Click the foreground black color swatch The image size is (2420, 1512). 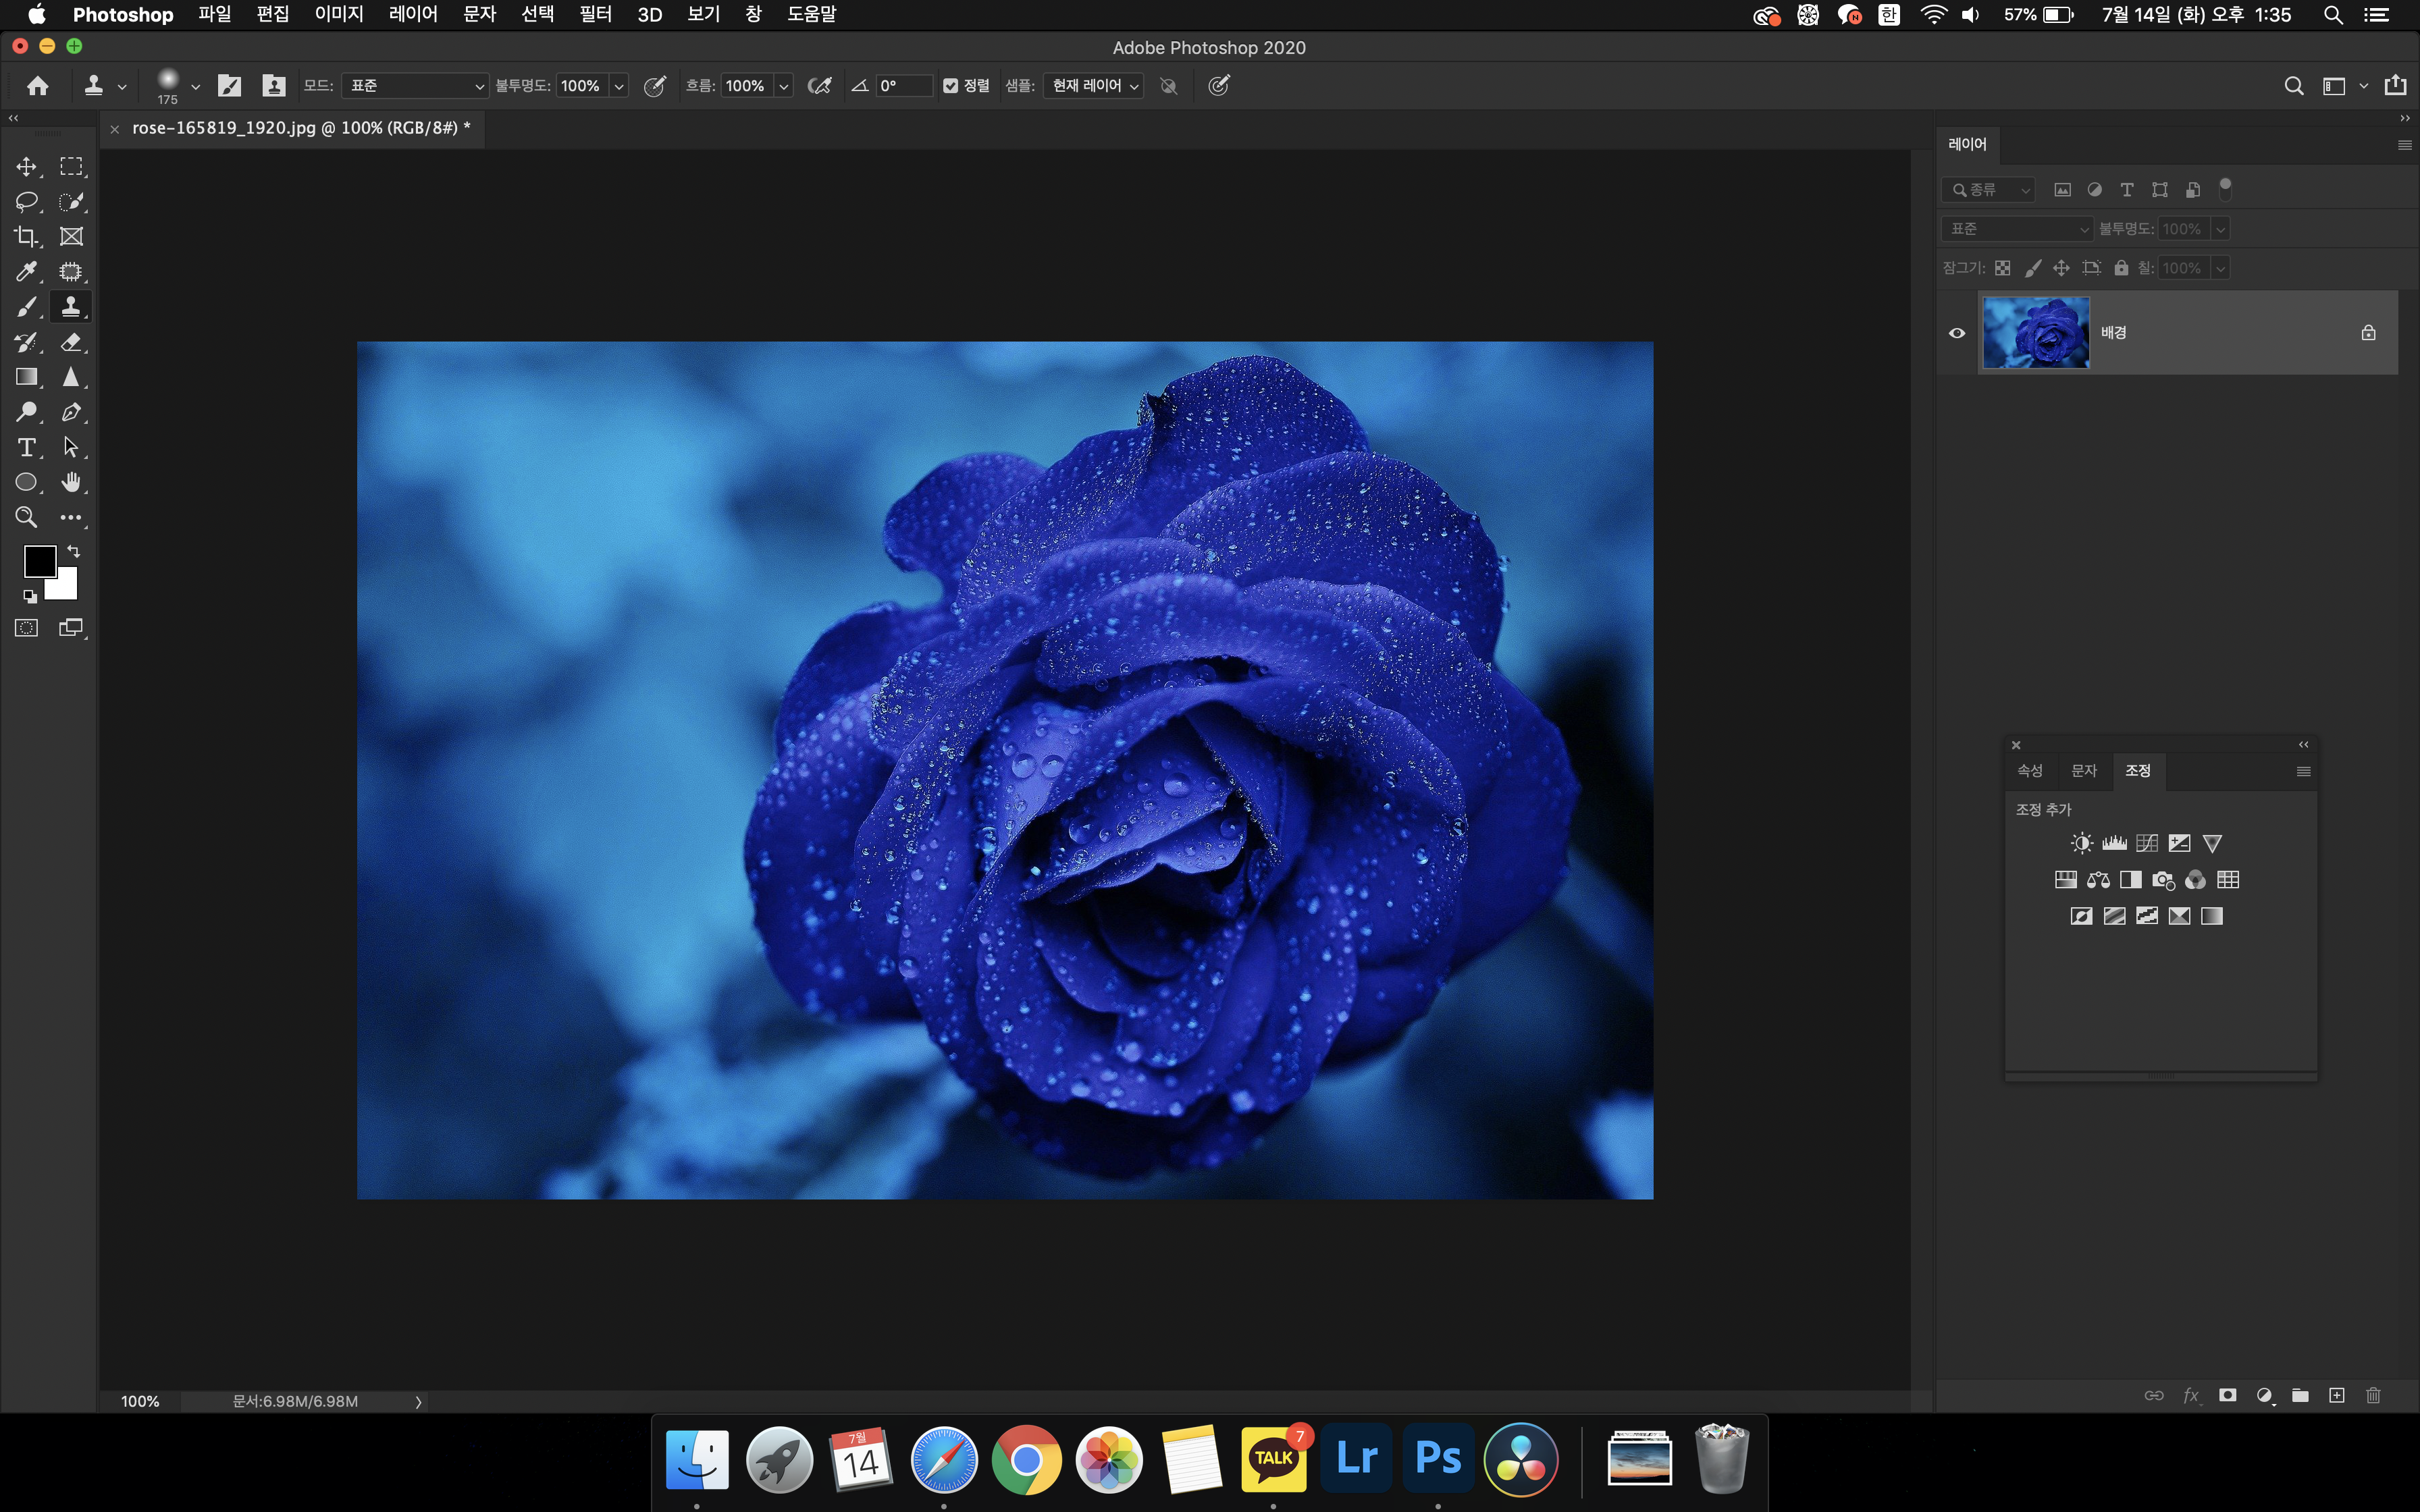pyautogui.click(x=39, y=561)
